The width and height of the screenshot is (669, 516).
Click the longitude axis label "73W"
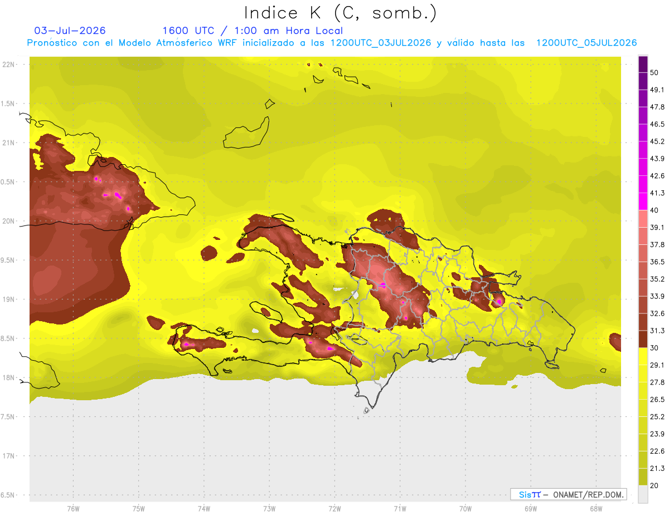269,508
